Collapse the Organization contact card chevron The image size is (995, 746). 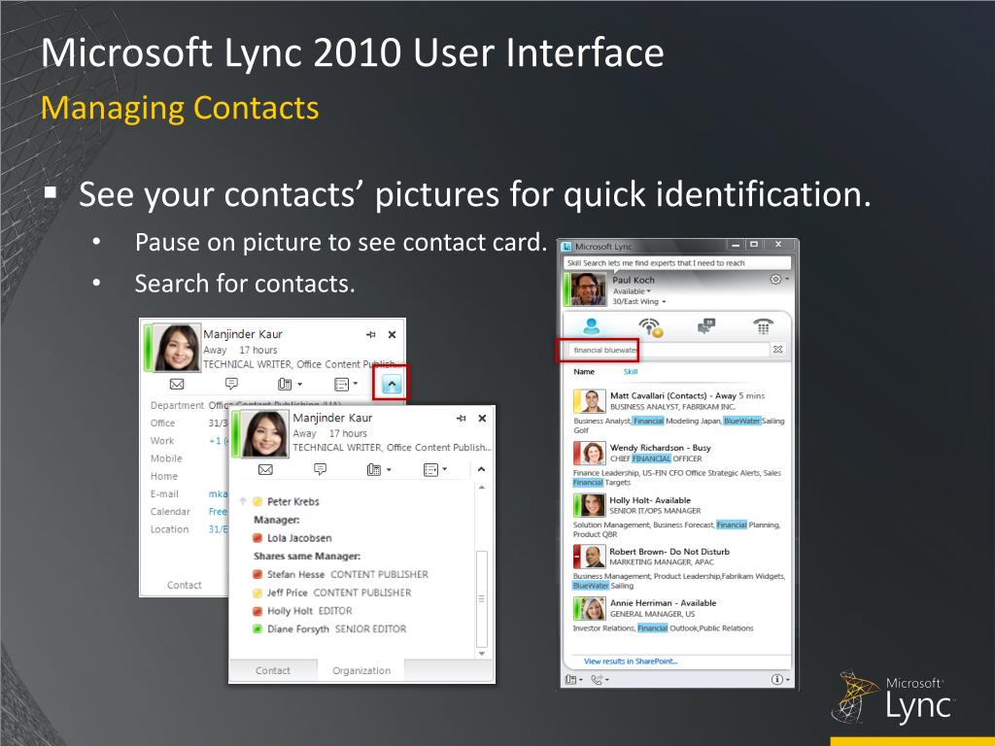click(x=481, y=469)
